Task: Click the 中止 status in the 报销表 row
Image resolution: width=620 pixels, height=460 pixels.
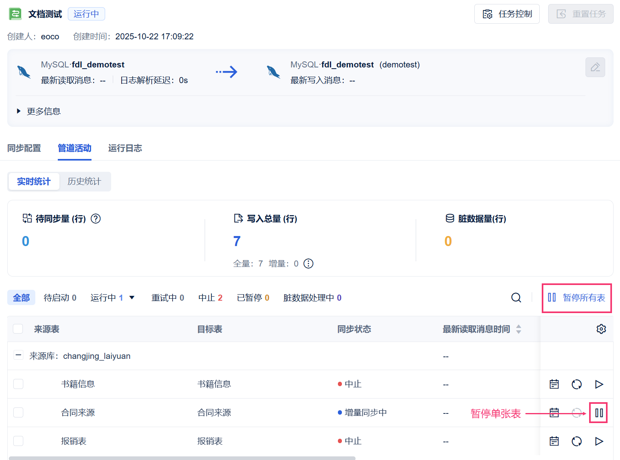Action: pos(350,441)
